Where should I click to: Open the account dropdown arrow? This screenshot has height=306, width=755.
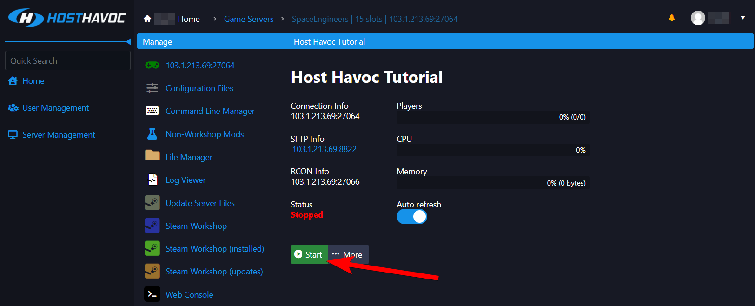pos(743,18)
